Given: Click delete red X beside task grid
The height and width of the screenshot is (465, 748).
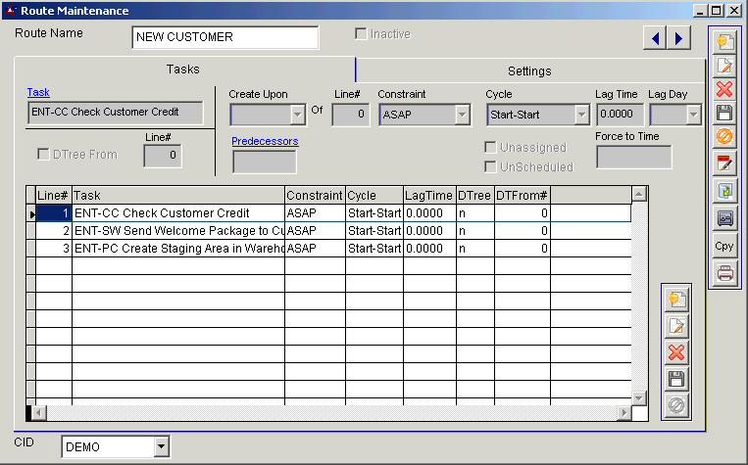Looking at the screenshot, I should [x=675, y=352].
